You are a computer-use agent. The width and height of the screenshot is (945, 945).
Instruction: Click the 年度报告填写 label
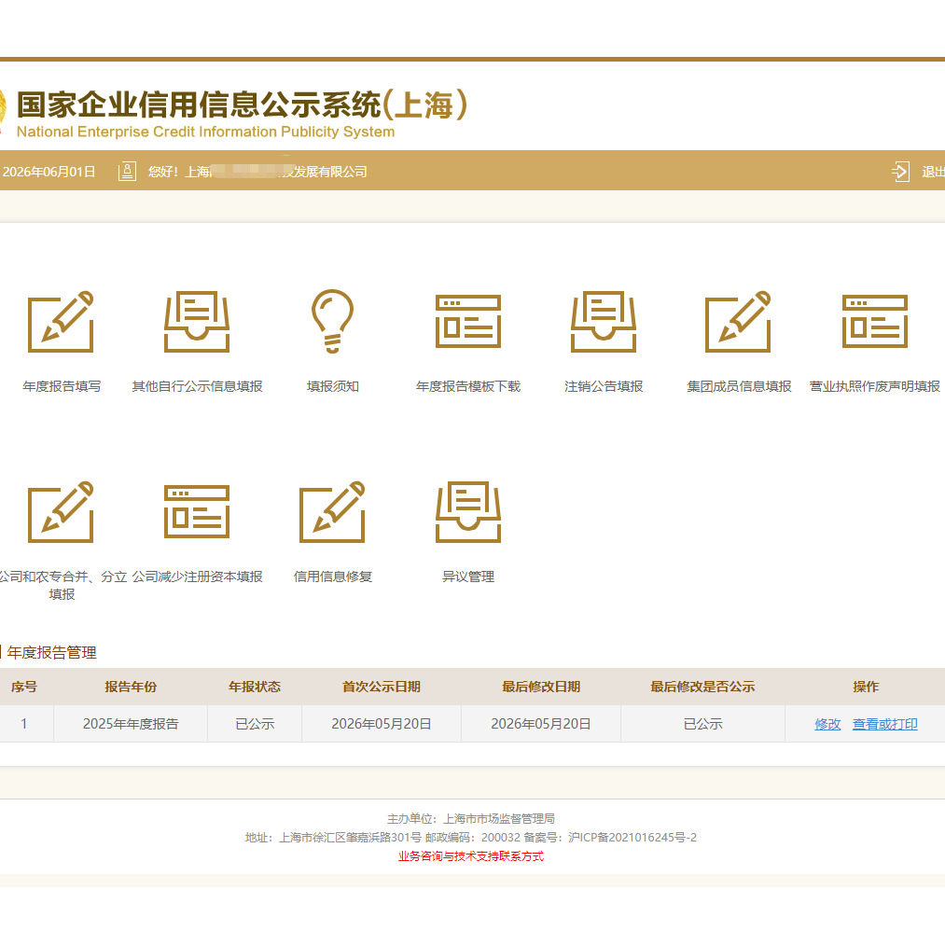coord(62,386)
